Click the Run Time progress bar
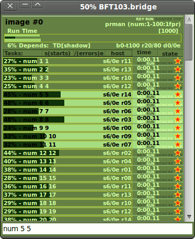Image resolution: width=195 pixels, height=239 pixels. click(x=93, y=38)
